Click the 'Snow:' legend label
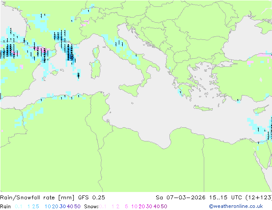 pos(91,207)
